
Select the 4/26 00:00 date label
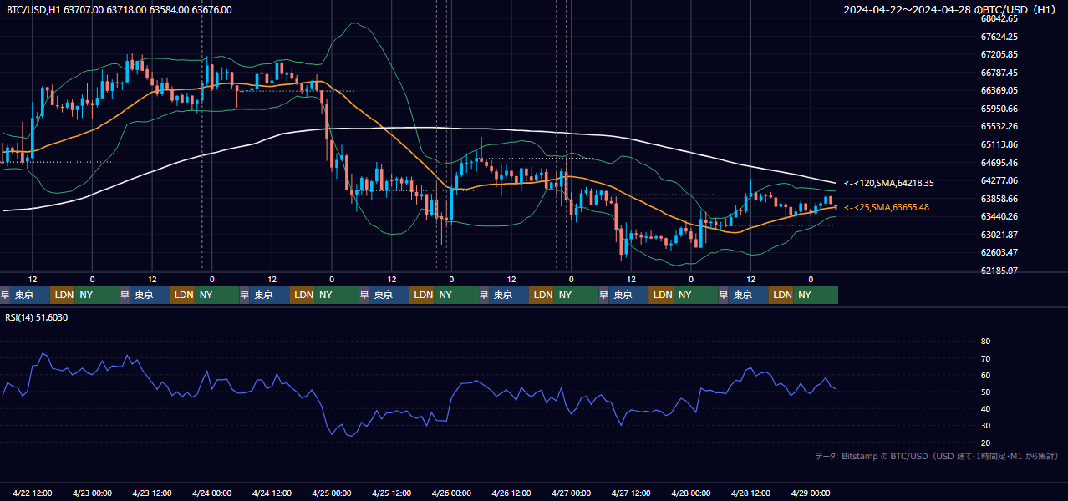pos(451,493)
